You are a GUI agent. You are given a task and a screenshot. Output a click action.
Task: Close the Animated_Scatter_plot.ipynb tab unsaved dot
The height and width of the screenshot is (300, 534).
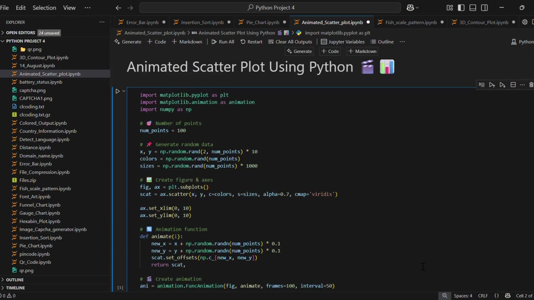pos(368,22)
